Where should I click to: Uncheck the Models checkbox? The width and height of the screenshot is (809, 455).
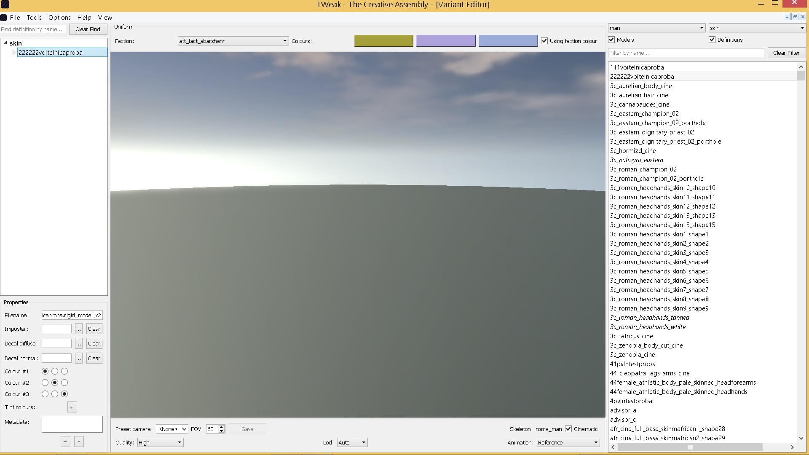tap(612, 40)
